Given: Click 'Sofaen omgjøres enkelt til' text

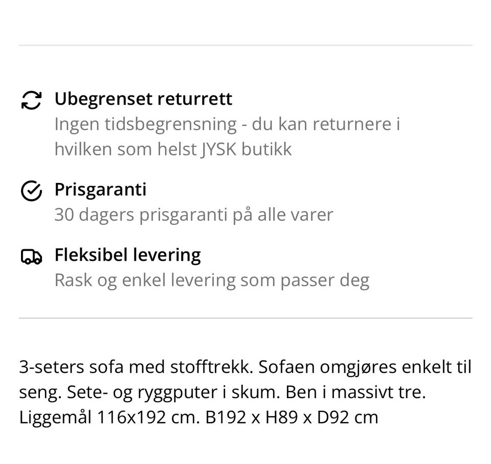Looking at the screenshot, I should [x=365, y=367].
